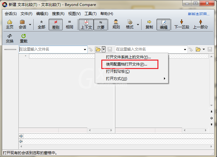Click left pane open folder icon

98,49
